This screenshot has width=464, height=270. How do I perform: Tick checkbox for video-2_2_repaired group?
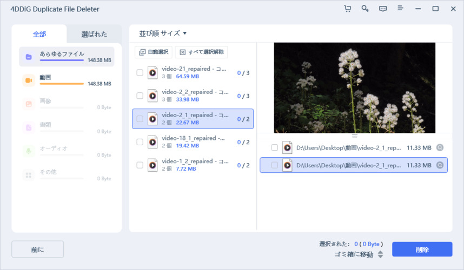tap(140, 96)
